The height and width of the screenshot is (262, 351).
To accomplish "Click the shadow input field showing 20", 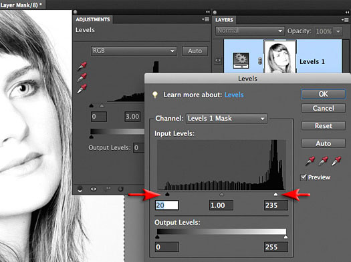I will click(x=166, y=205).
